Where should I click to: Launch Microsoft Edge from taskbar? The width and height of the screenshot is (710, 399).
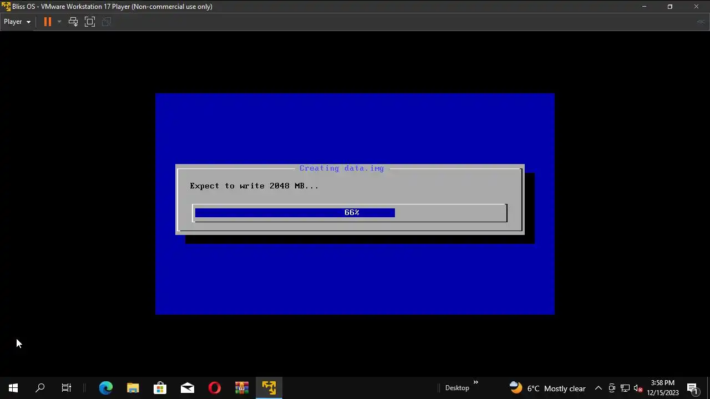click(x=105, y=388)
